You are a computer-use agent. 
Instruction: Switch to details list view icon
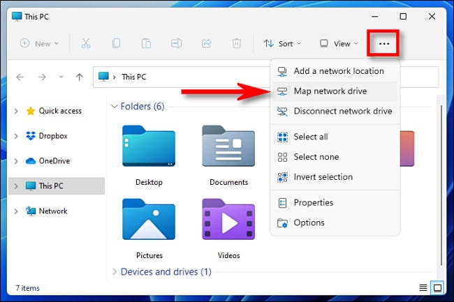click(x=423, y=287)
